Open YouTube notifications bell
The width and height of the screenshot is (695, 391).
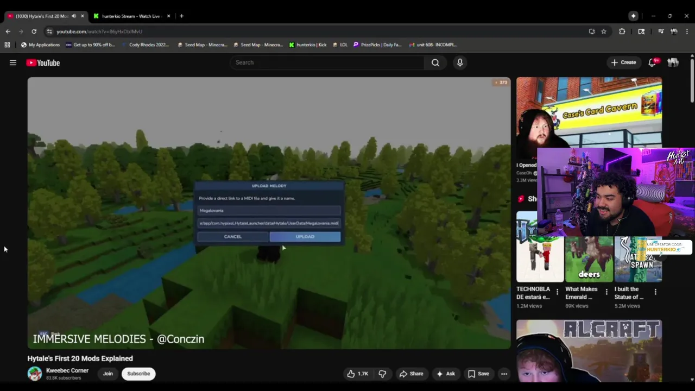(652, 62)
